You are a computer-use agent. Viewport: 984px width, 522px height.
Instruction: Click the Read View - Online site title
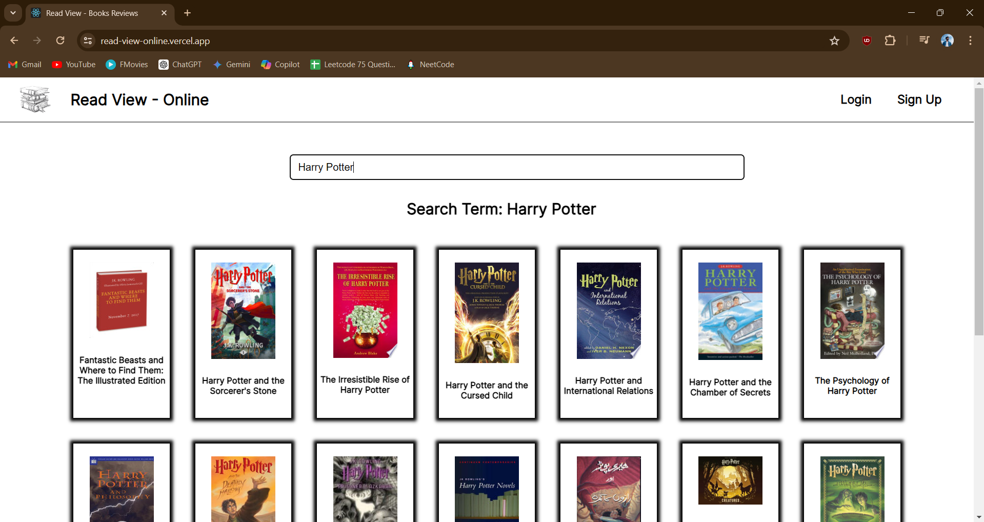tap(139, 99)
